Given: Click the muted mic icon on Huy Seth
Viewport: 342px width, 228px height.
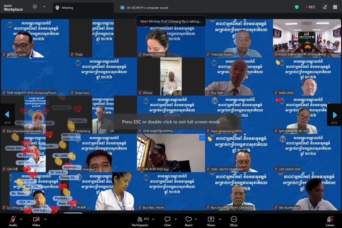Looking at the screenshot, I should pos(208,93).
